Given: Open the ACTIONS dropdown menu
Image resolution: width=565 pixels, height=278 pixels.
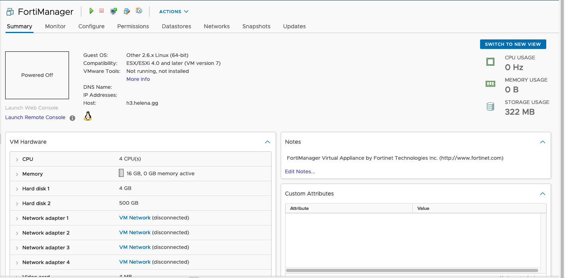Looking at the screenshot, I should pos(174,12).
